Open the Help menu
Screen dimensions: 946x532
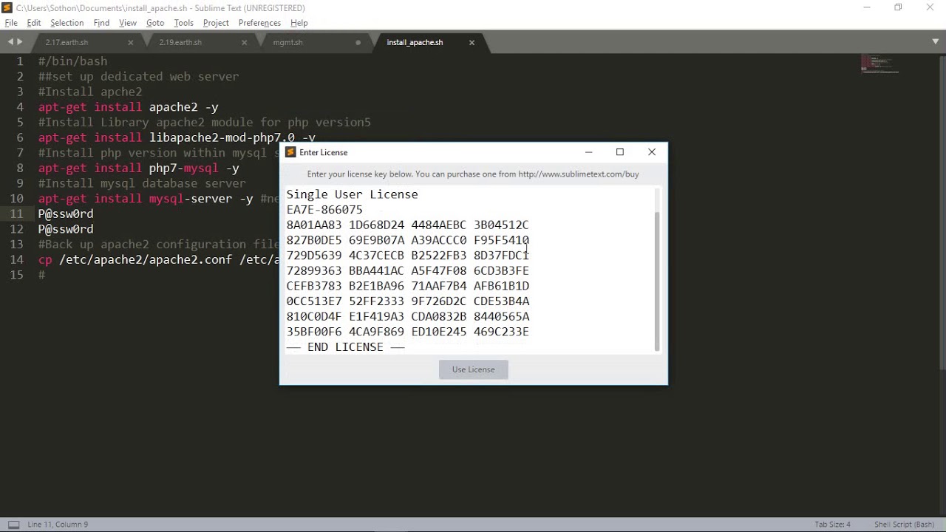299,23
